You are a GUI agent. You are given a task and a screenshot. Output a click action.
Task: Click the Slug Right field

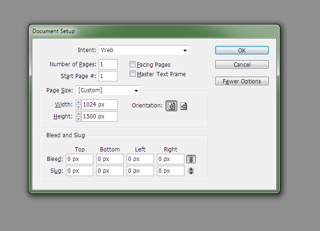[x=171, y=171]
